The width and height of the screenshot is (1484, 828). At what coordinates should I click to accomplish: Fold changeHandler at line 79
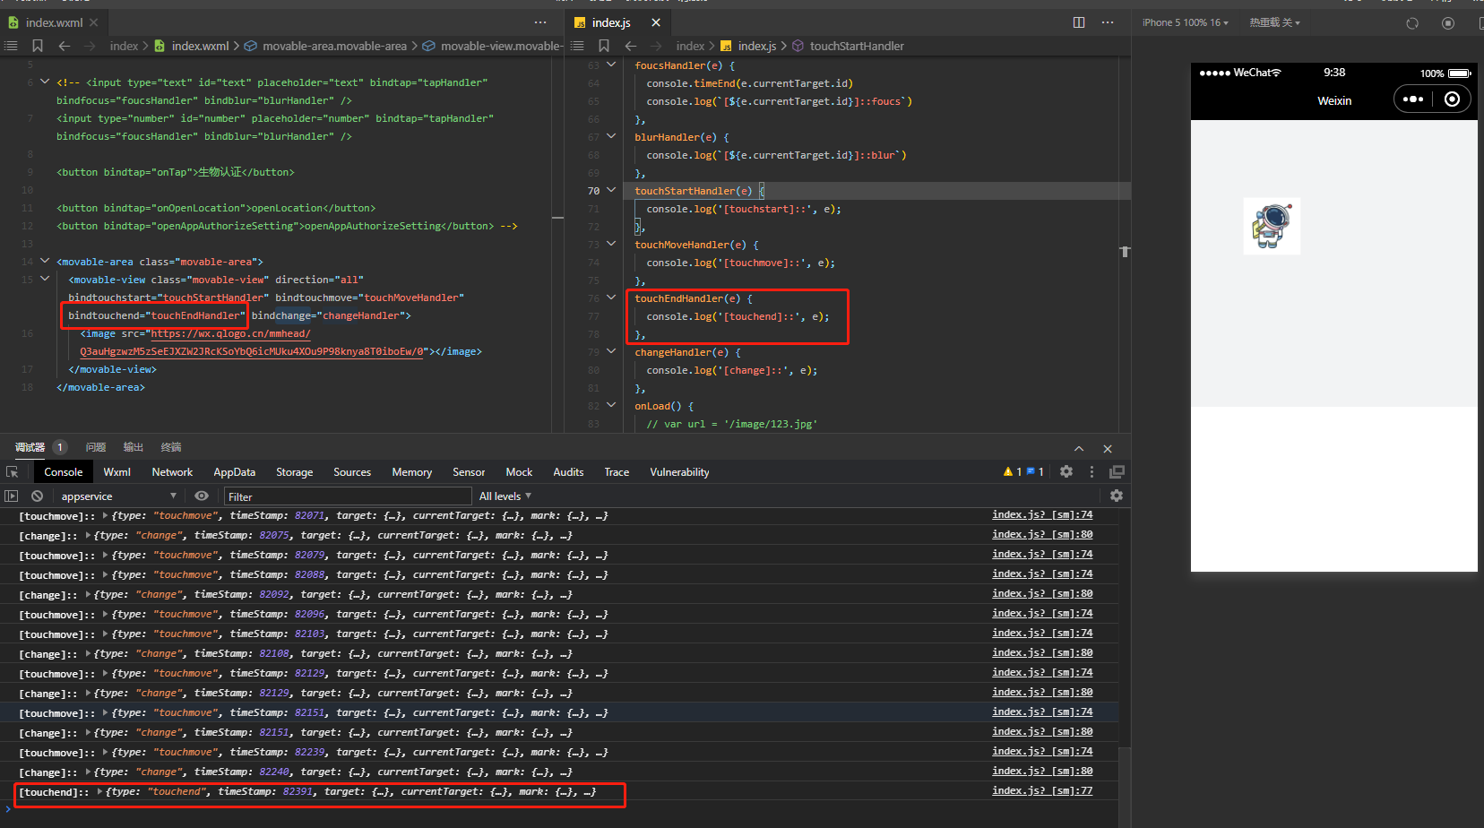(611, 351)
